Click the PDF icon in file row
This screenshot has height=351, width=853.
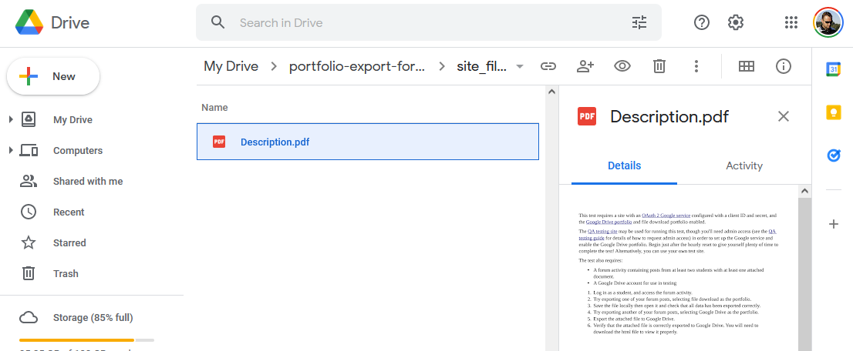pyautogui.click(x=219, y=142)
